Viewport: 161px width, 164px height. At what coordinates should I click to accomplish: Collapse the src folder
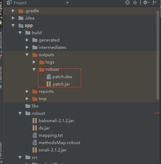pos(20,157)
